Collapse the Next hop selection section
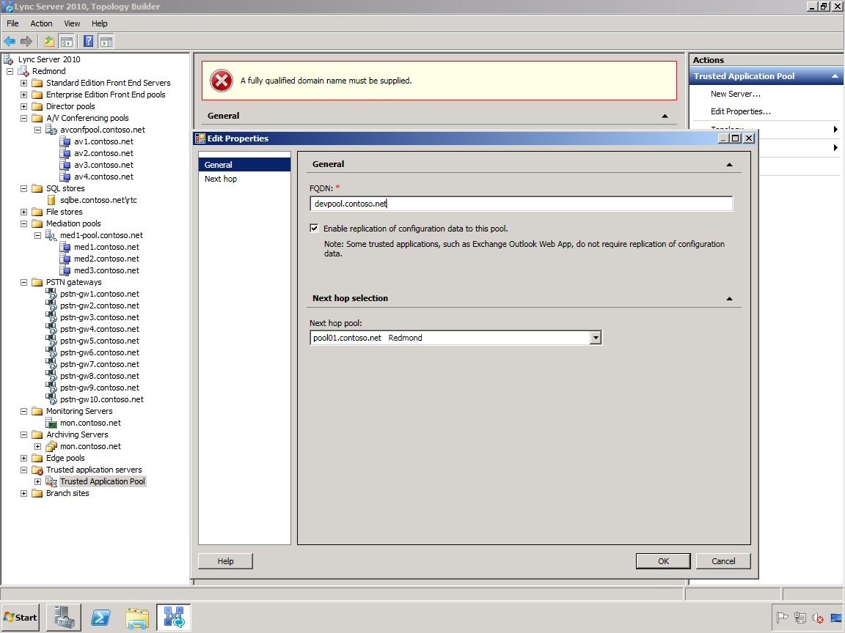 (729, 299)
